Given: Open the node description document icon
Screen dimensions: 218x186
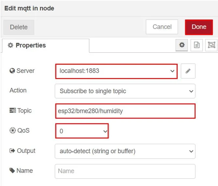Looking at the screenshot, I should tap(197, 45).
